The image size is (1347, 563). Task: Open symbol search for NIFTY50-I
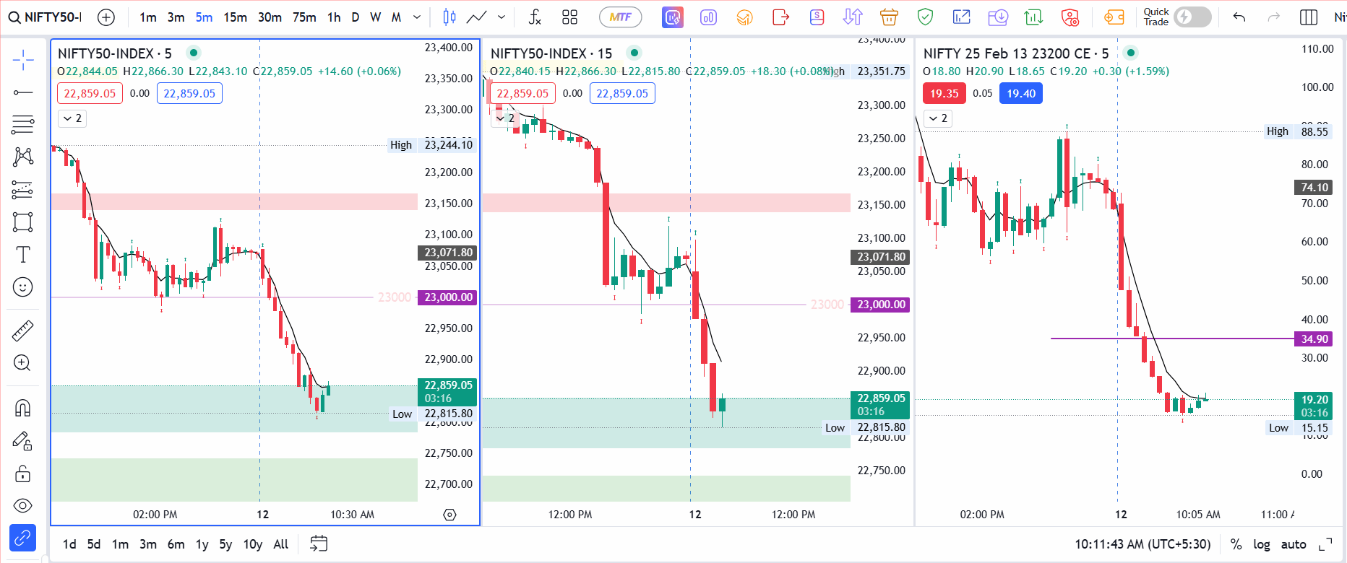tap(45, 17)
